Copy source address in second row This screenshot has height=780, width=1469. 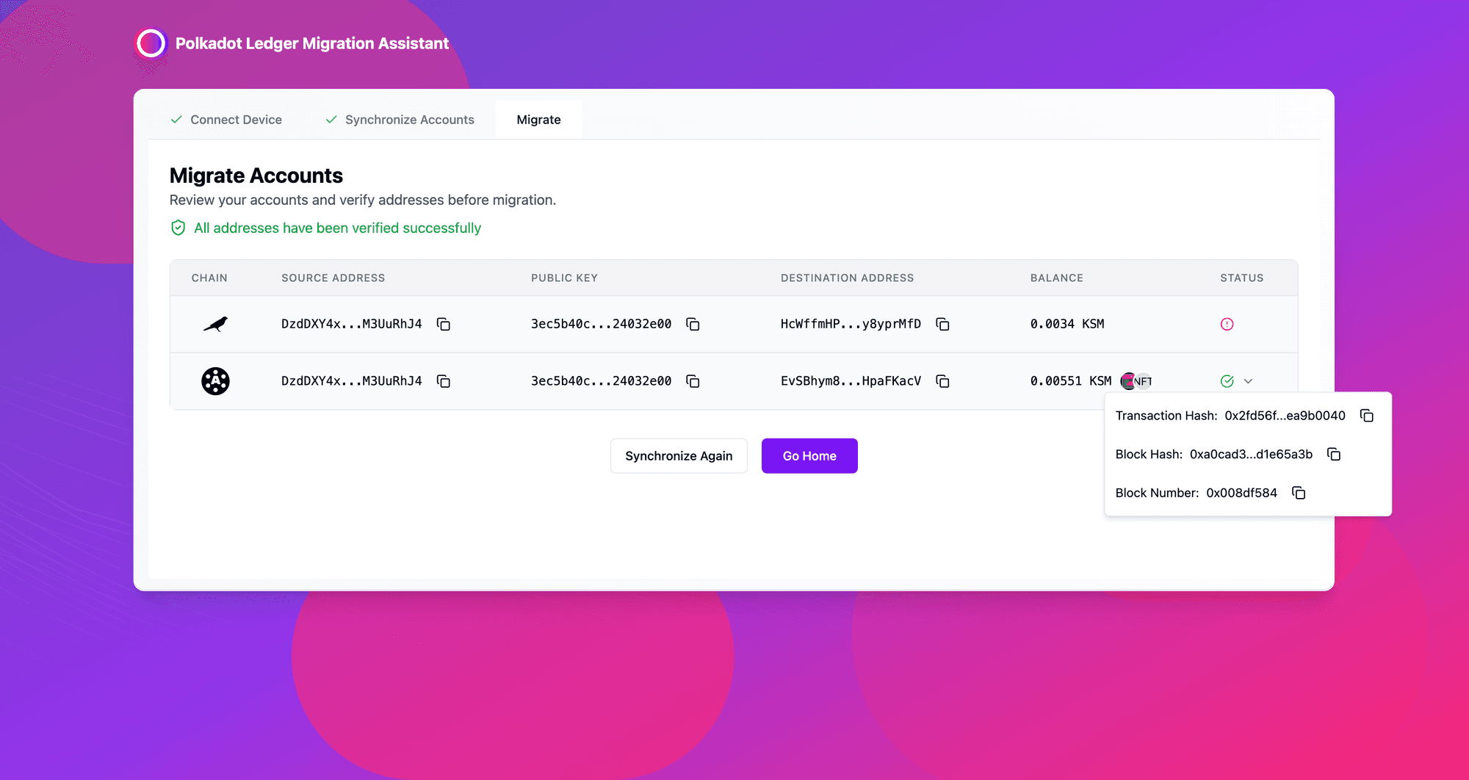(x=444, y=381)
